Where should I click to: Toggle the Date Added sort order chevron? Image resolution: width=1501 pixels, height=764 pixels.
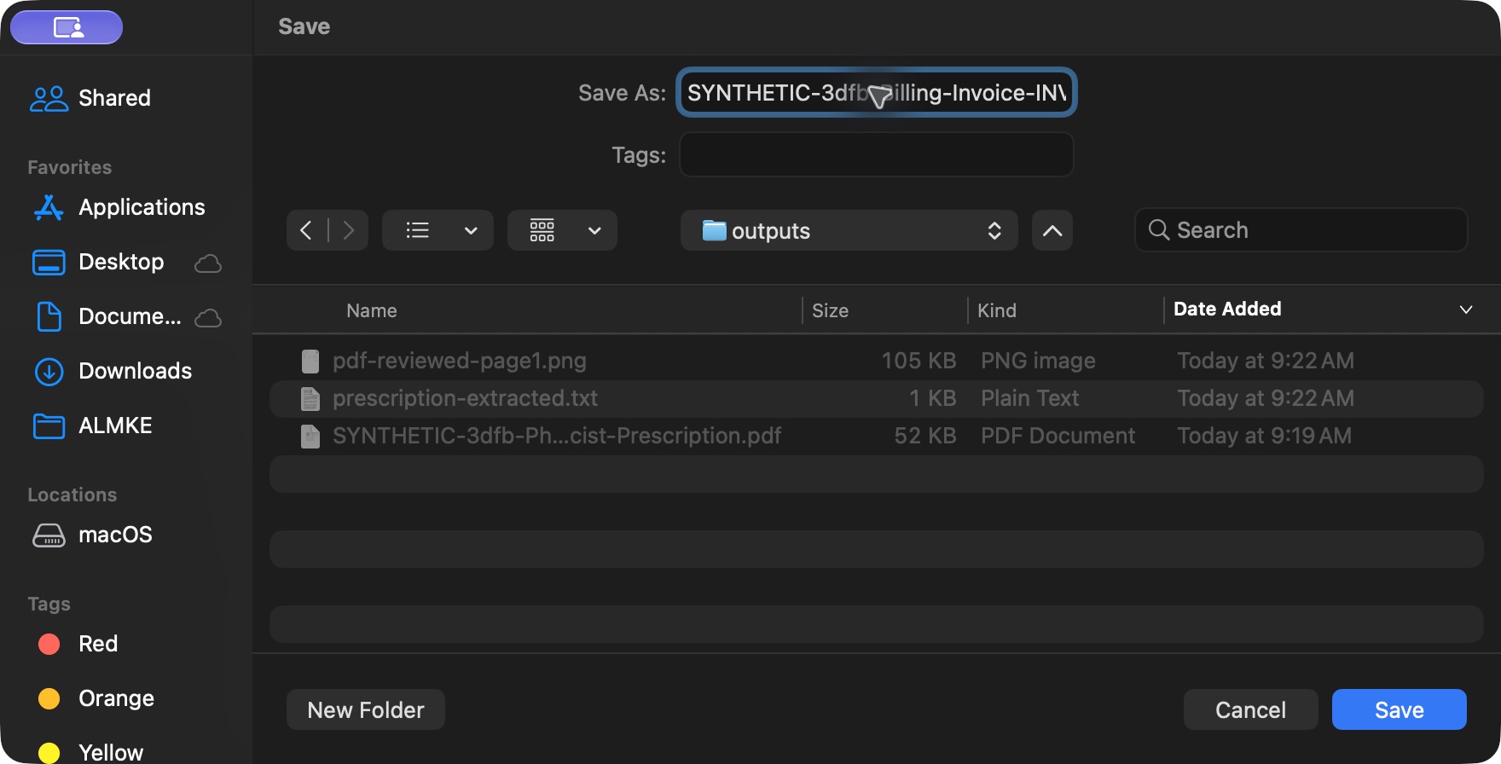[1465, 310]
